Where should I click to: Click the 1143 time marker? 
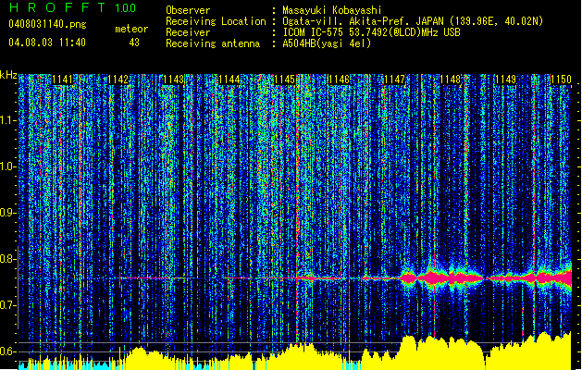click(173, 80)
